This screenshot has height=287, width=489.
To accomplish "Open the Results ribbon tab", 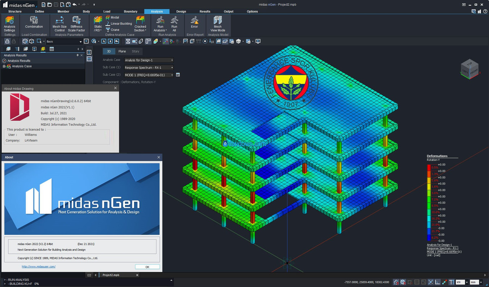I will 205,11.
